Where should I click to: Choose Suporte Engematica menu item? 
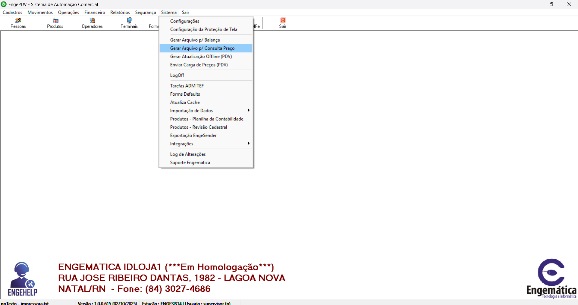click(x=190, y=162)
